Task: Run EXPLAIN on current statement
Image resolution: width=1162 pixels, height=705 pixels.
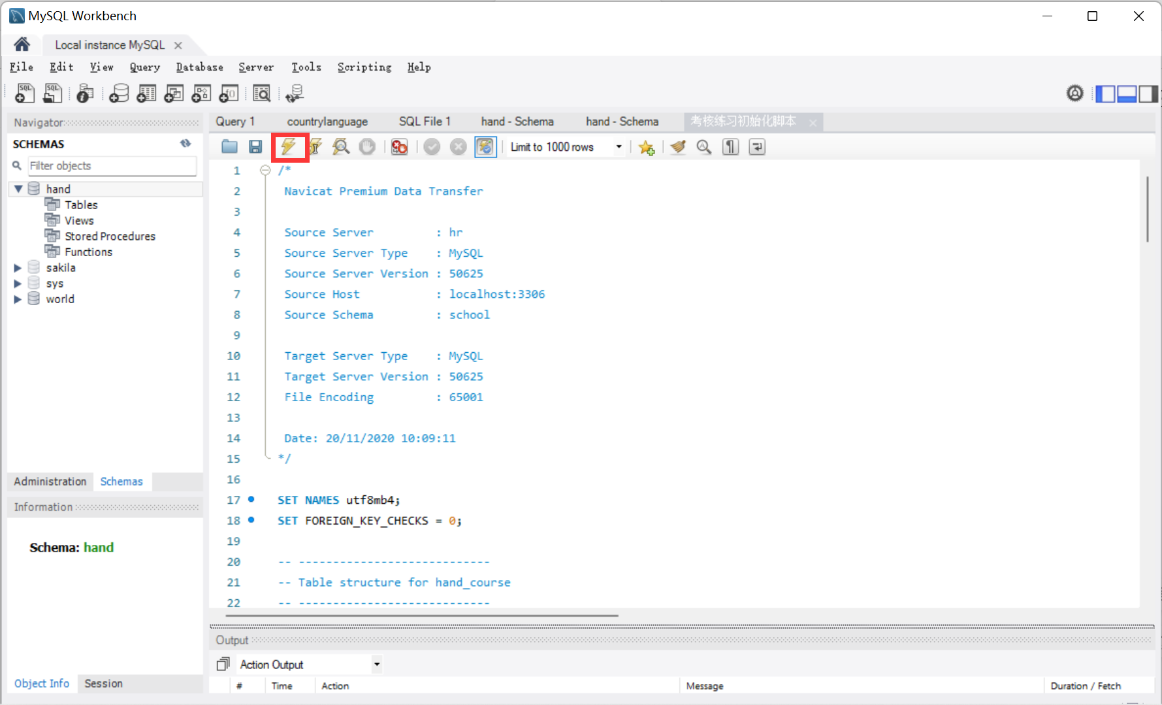Action: [x=341, y=147]
